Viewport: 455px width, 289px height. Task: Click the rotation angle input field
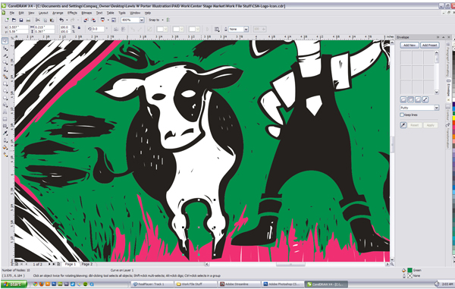[x=98, y=29]
